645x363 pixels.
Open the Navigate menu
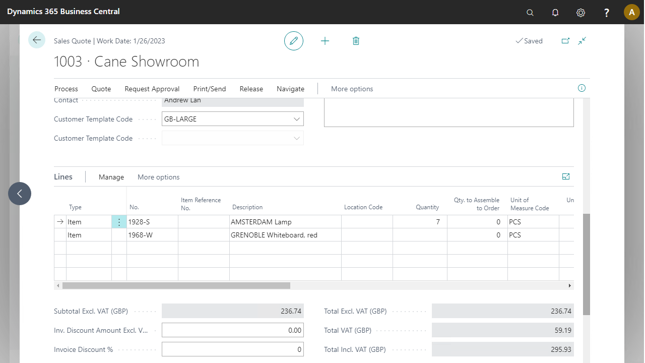click(291, 89)
